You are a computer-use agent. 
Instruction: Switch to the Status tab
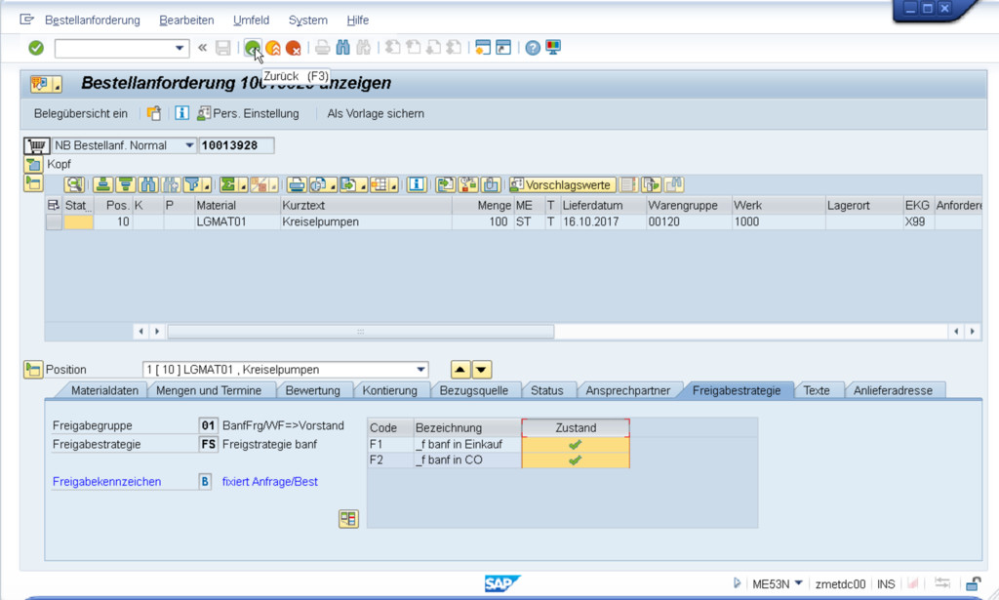[546, 390]
